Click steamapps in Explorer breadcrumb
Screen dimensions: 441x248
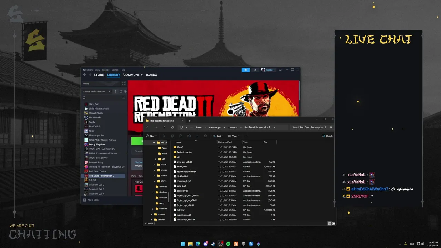[215, 127]
